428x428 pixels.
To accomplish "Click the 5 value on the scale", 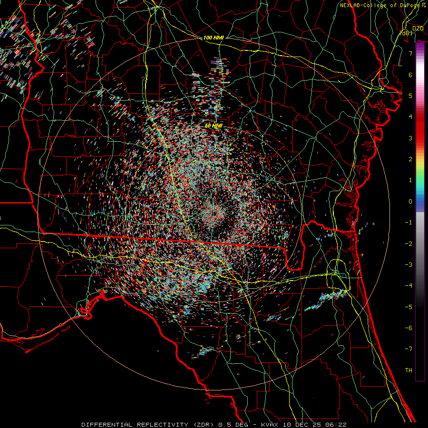I will [x=410, y=96].
